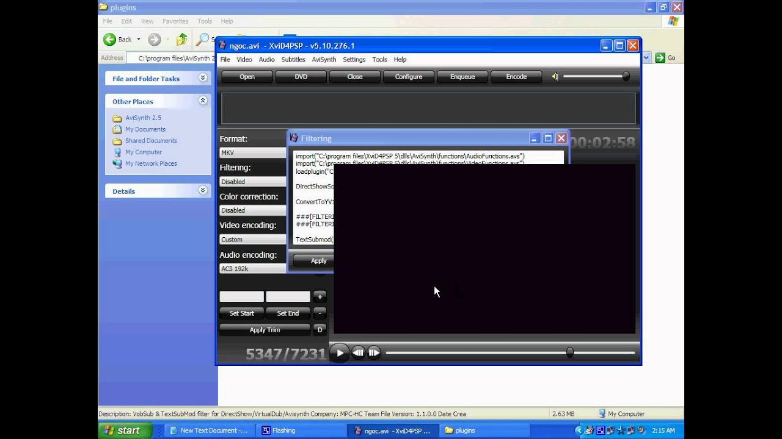Click the Windows flag logo in Explorer

click(673, 21)
